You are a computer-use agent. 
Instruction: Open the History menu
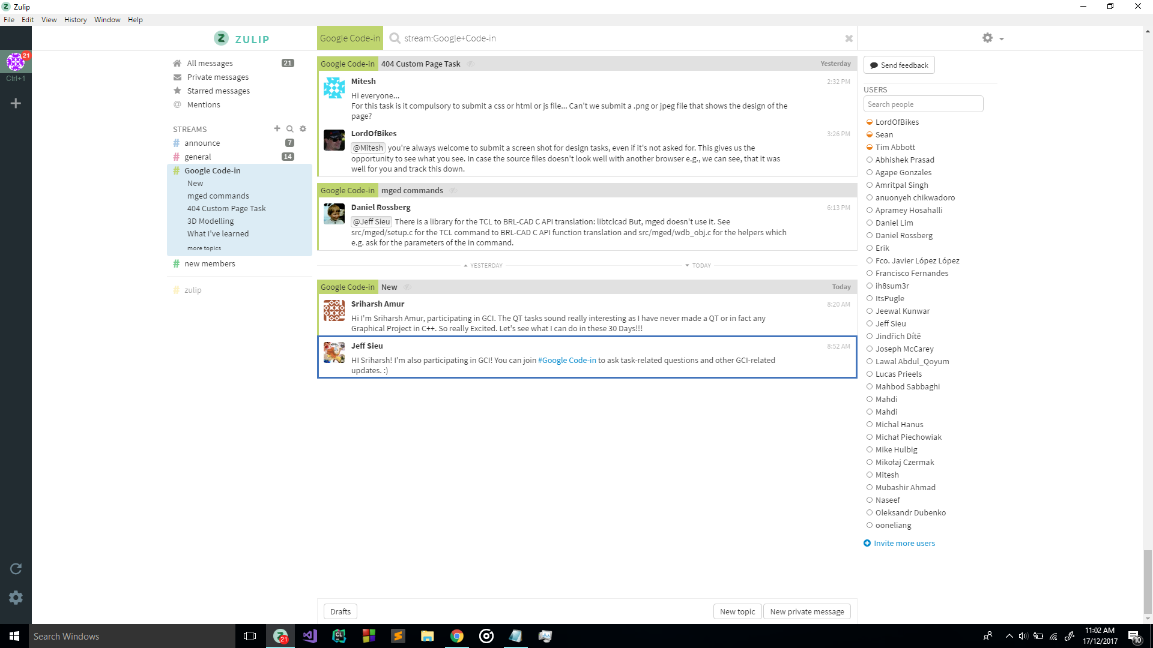tap(75, 20)
